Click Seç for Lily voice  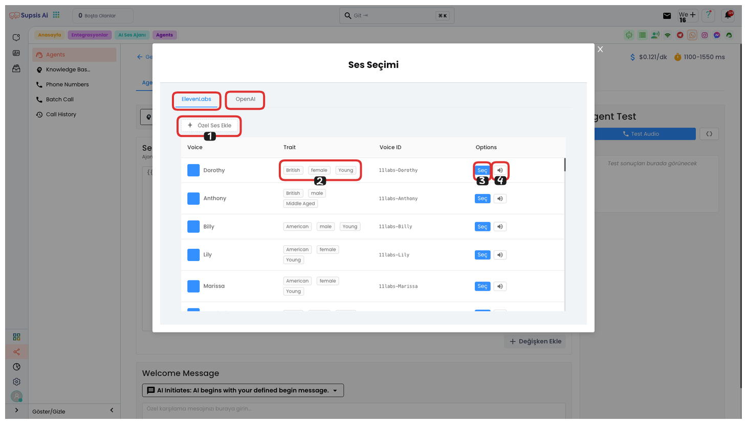(x=482, y=254)
